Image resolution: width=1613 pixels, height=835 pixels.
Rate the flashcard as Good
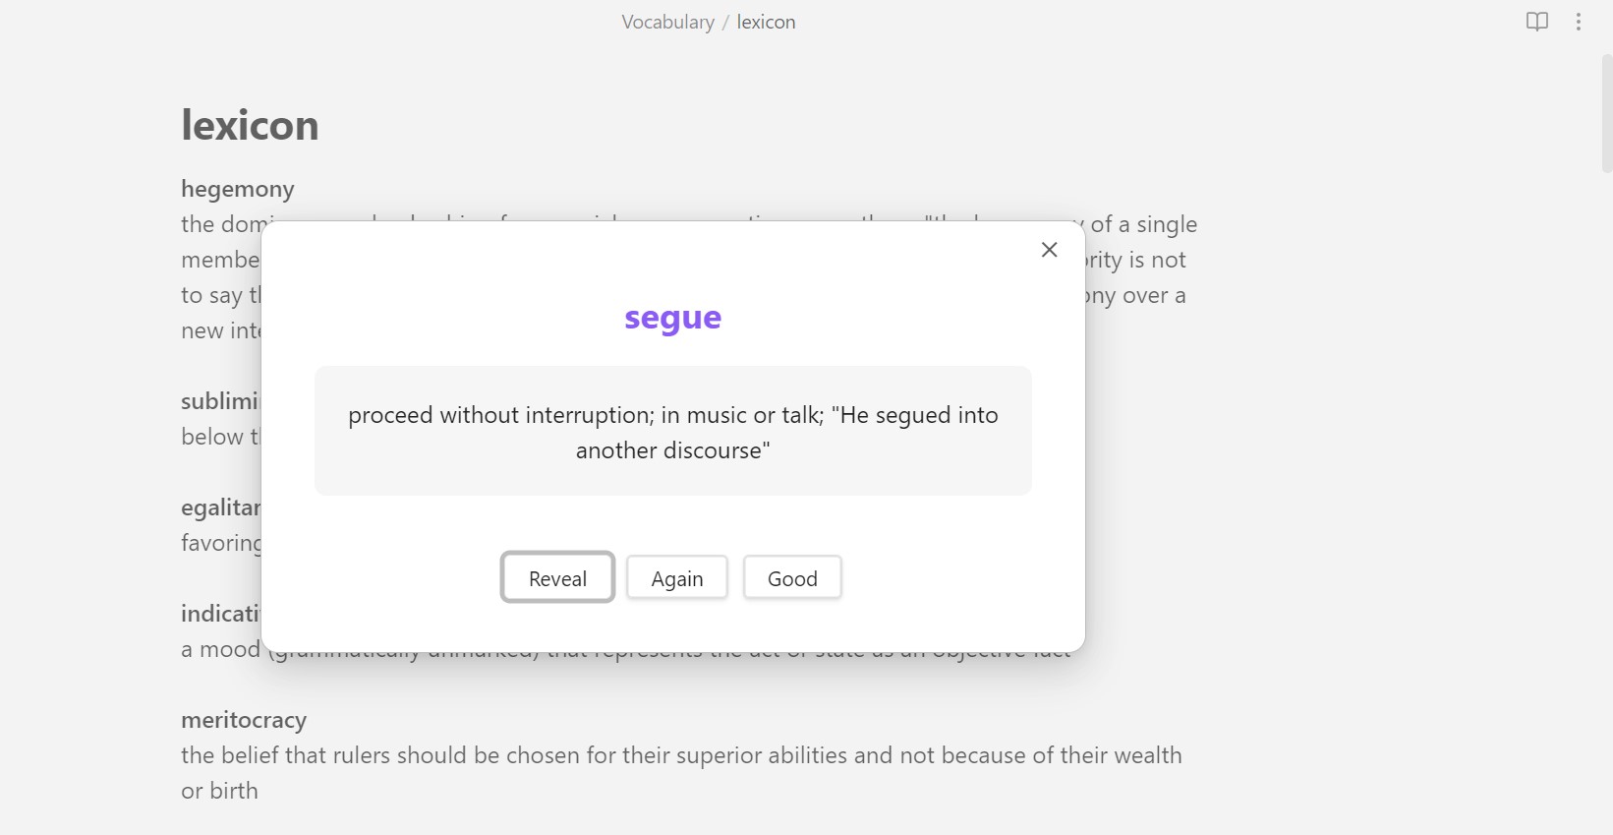coord(791,577)
